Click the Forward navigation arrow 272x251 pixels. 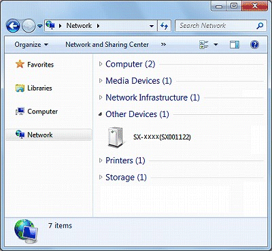tap(29, 26)
